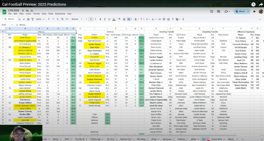Open the Format menu

tap(36, 14)
